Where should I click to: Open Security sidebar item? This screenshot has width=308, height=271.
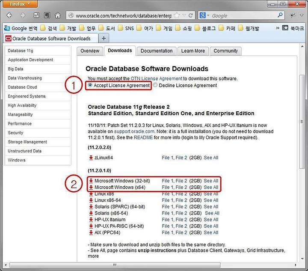point(38,133)
